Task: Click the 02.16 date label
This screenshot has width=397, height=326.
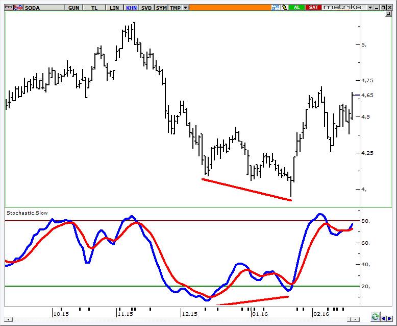Action: (x=321, y=314)
